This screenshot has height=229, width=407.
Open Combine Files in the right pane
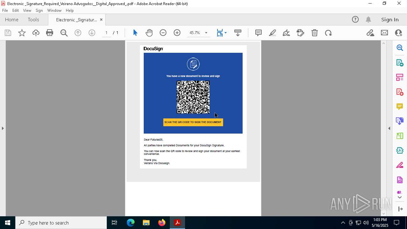click(400, 121)
